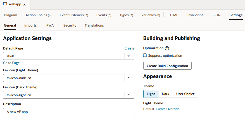This screenshot has width=245, height=118.
Task: Close the webapp tab
Action: click(25, 5)
